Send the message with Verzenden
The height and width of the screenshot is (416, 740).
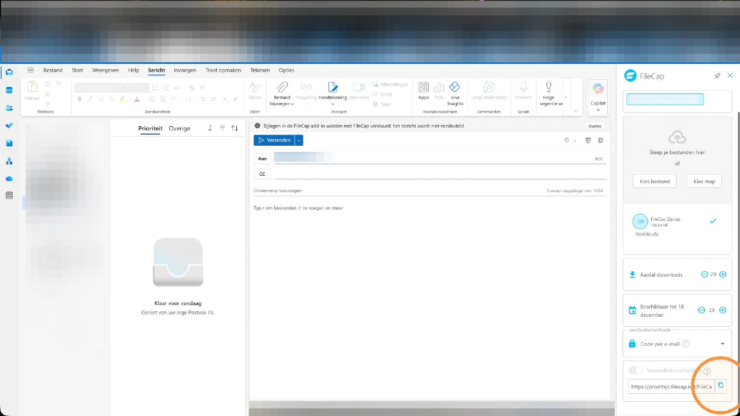(x=274, y=140)
